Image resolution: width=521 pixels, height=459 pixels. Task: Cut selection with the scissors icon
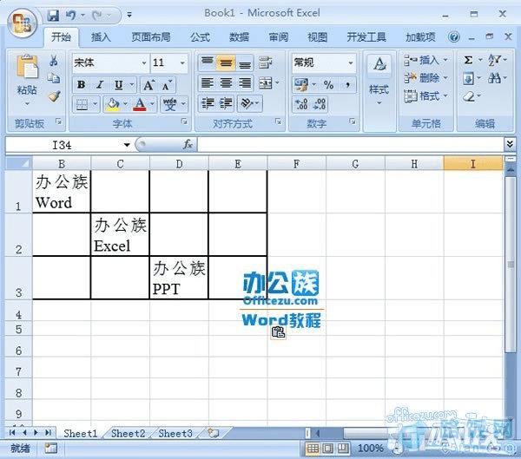(54, 61)
